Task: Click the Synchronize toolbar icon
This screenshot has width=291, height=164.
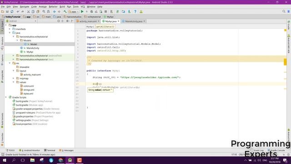Action: coord(12,11)
